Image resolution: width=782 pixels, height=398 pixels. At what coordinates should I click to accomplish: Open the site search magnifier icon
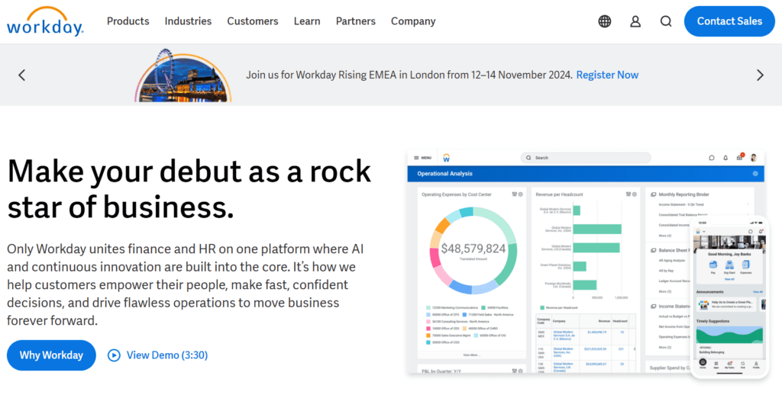coord(666,21)
